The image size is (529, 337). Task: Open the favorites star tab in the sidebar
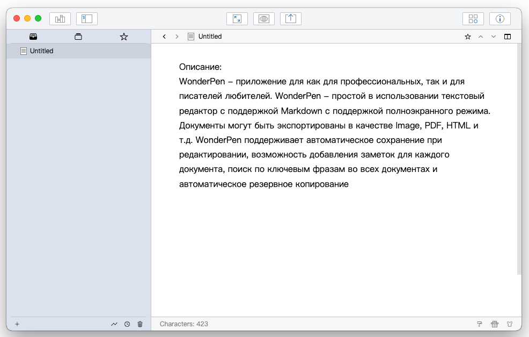124,37
